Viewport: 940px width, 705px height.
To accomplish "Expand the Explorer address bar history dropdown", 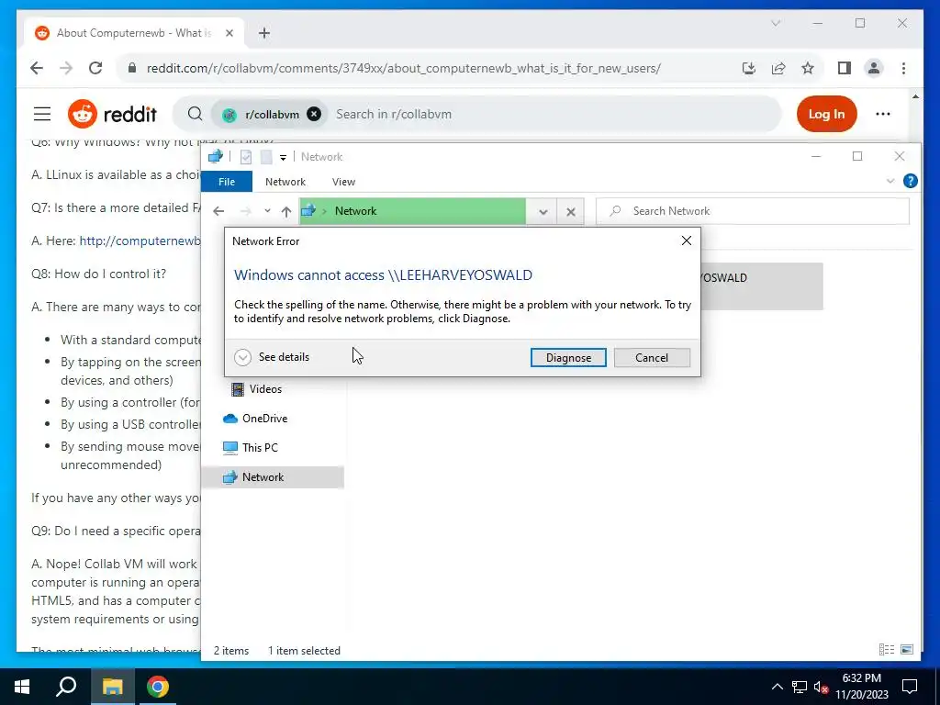I will (543, 211).
